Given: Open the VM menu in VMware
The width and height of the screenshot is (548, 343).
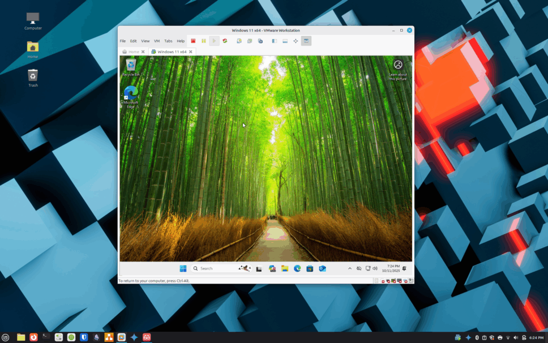Looking at the screenshot, I should pos(157,41).
